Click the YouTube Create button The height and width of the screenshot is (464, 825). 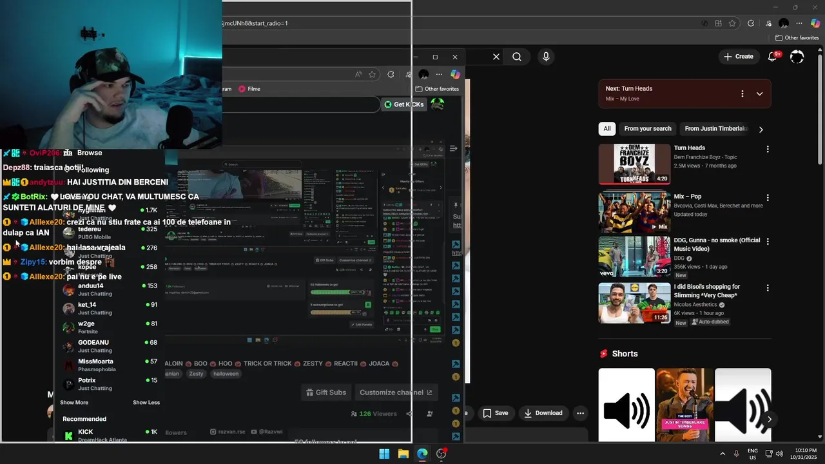click(x=739, y=57)
